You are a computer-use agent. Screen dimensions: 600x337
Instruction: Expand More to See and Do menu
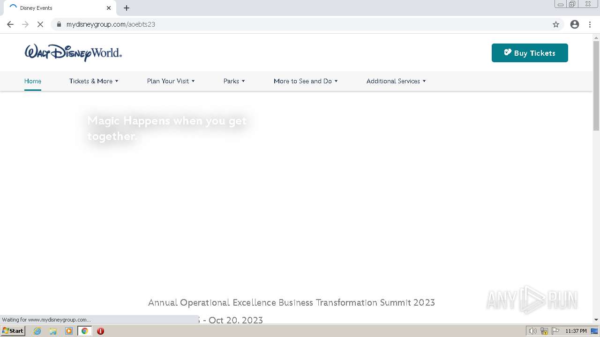[306, 81]
